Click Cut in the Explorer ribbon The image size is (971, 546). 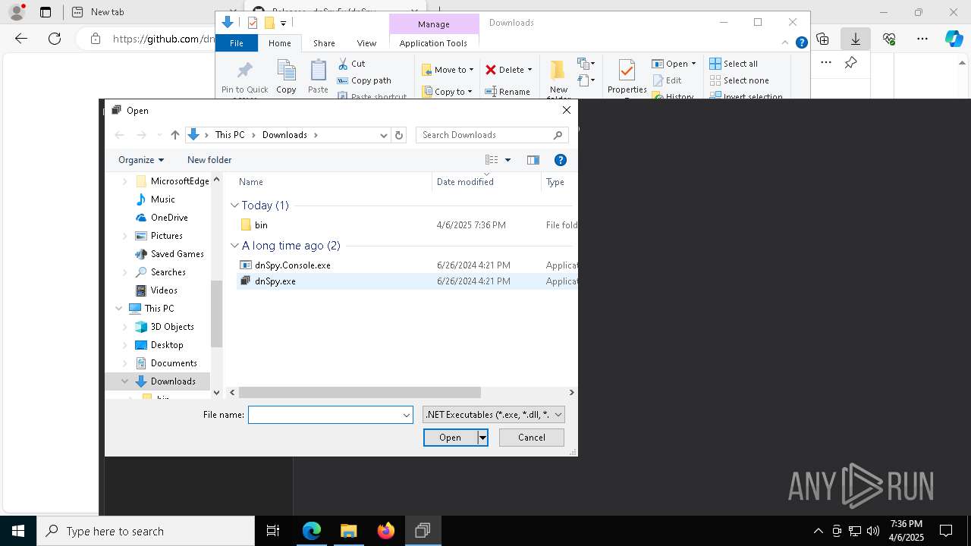pos(351,64)
